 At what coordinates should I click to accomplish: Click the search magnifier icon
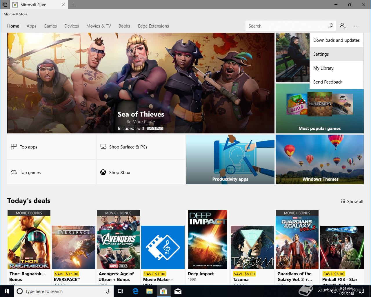pyautogui.click(x=330, y=26)
